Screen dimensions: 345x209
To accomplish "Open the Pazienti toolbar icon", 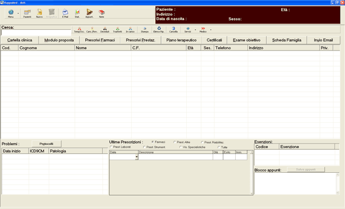I will pyautogui.click(x=27, y=13).
